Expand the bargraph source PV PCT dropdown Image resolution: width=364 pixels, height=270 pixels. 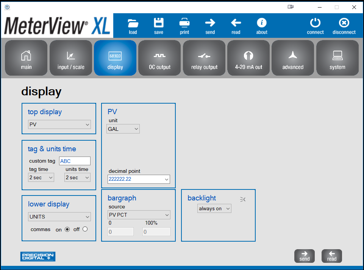(139, 215)
